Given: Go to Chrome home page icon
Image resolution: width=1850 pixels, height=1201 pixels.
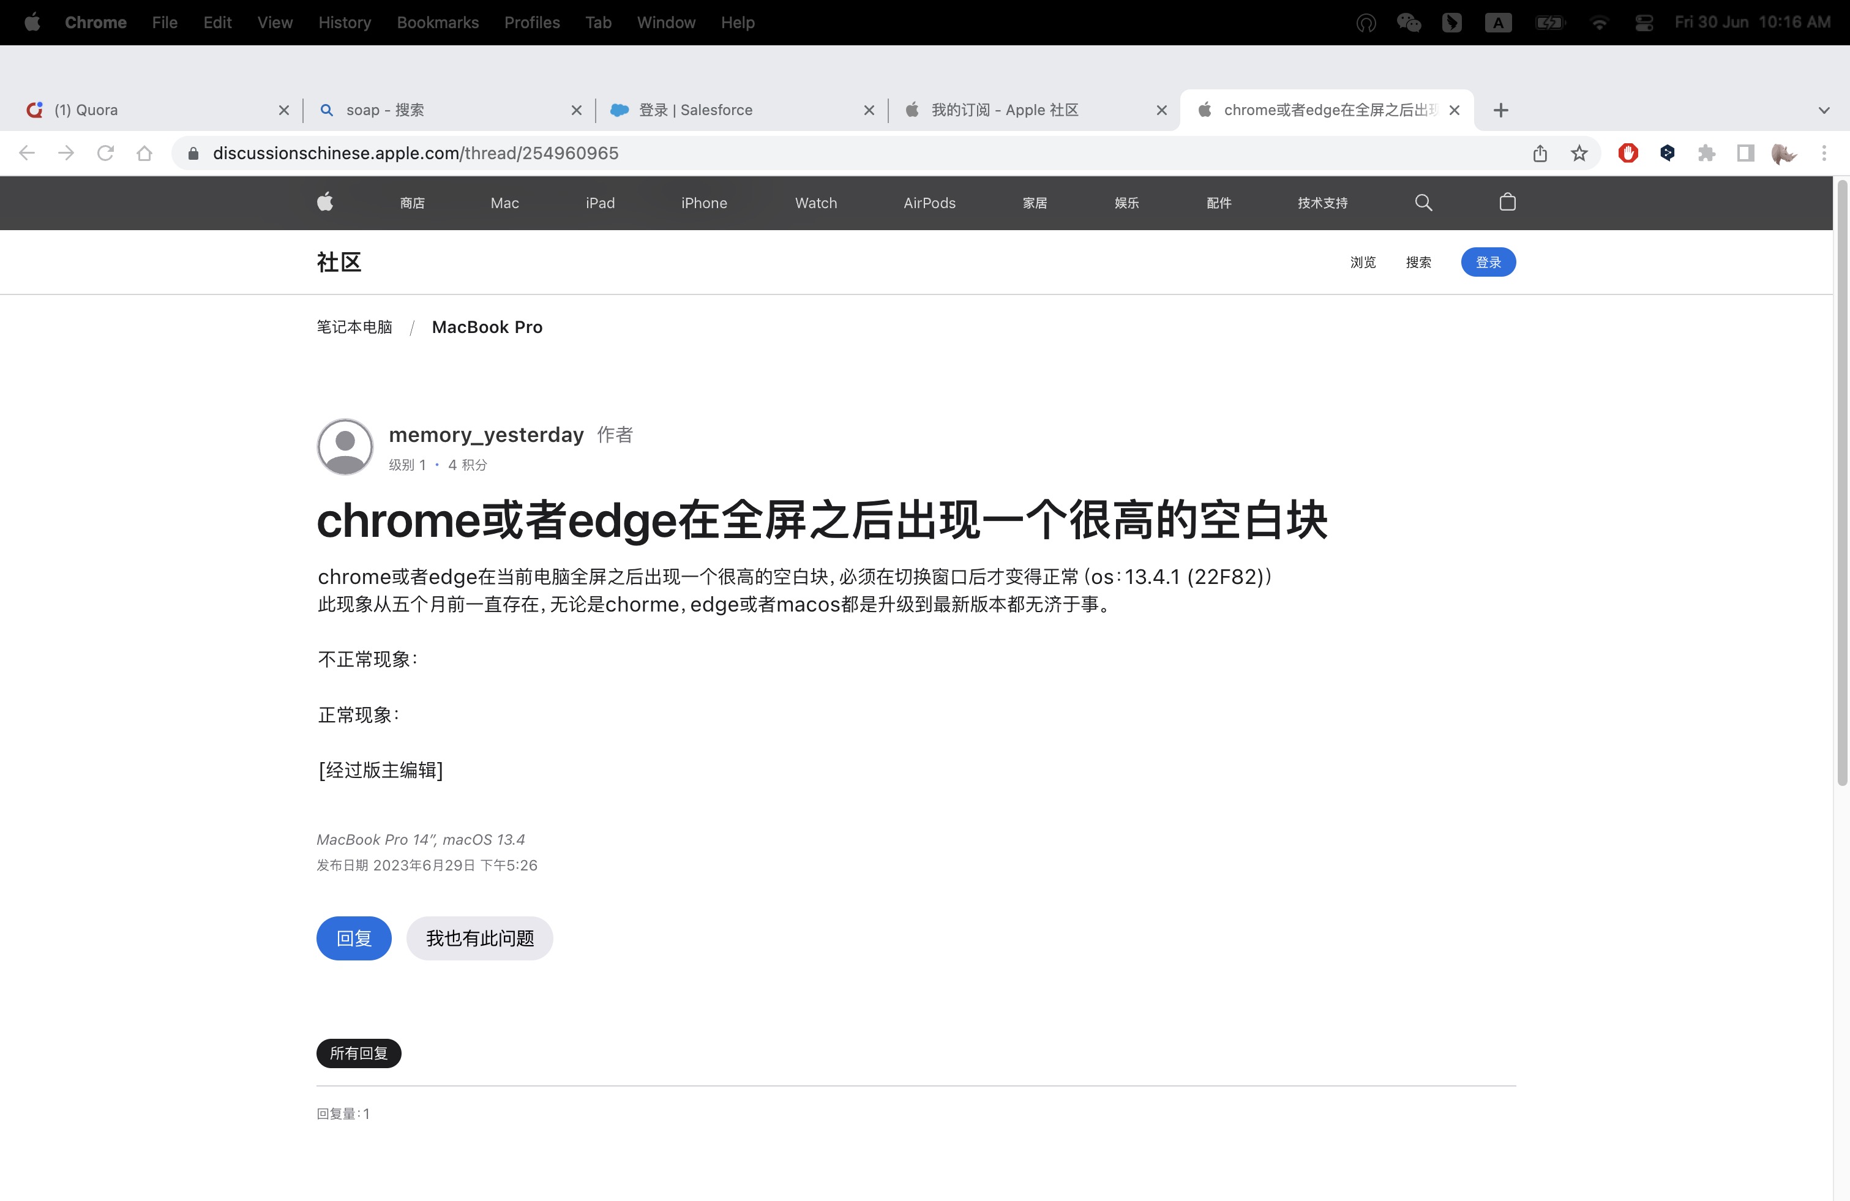Looking at the screenshot, I should pos(144,153).
